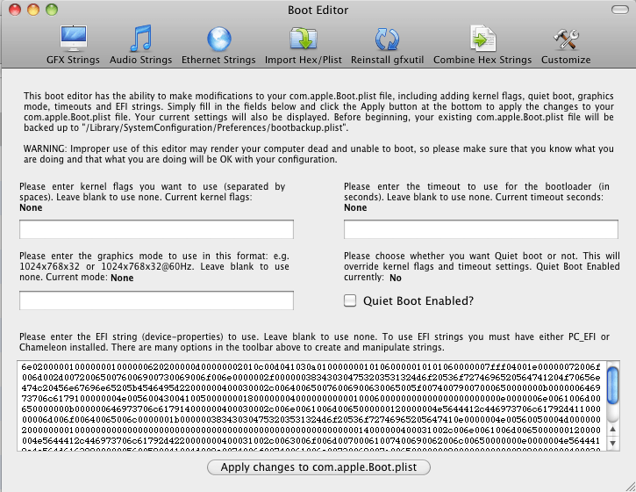Click the EFI text area scrollbar thumb

[613, 386]
